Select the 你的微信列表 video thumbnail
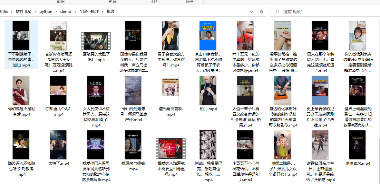Screen dimensions: 380x184 (357, 36)
